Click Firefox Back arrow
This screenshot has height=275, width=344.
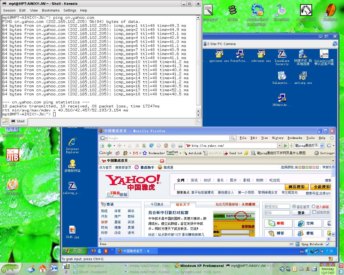point(109,146)
